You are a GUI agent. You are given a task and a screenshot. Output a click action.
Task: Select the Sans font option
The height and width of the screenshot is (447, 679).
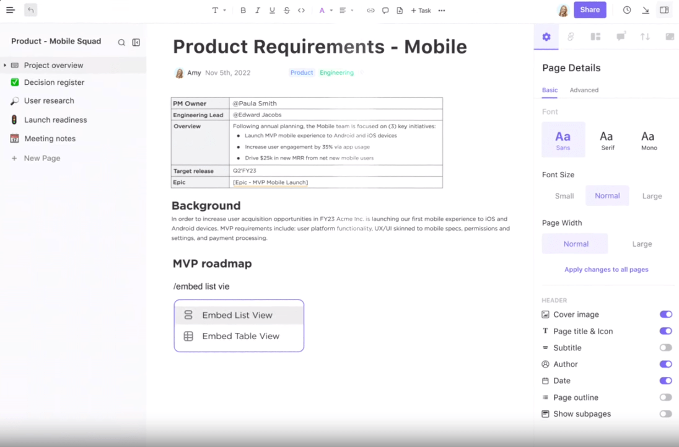coord(563,140)
